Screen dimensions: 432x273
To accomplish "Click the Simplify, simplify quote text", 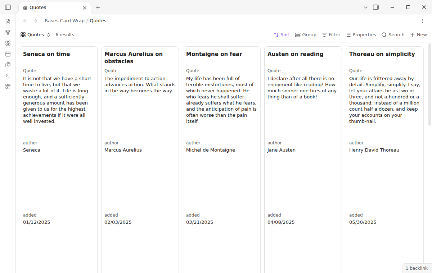I will [x=384, y=100].
